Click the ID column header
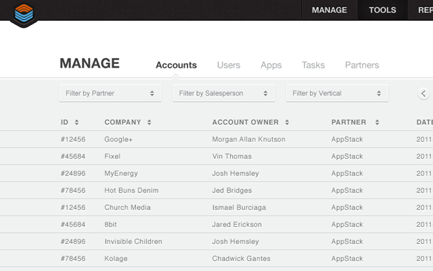Image resolution: width=433 pixels, height=271 pixels. pyautogui.click(x=65, y=122)
